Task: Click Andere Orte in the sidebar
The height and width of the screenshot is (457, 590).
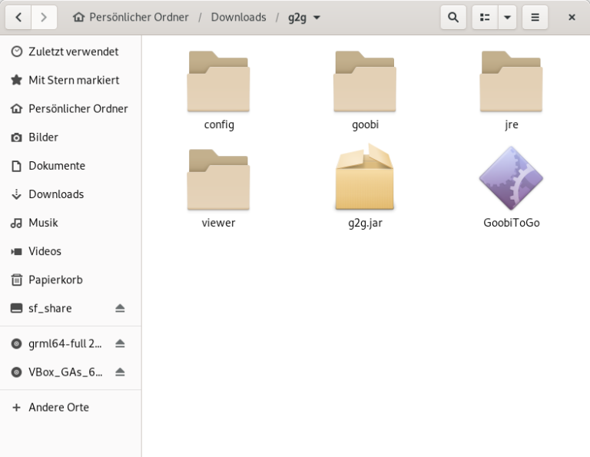Action: pos(58,407)
